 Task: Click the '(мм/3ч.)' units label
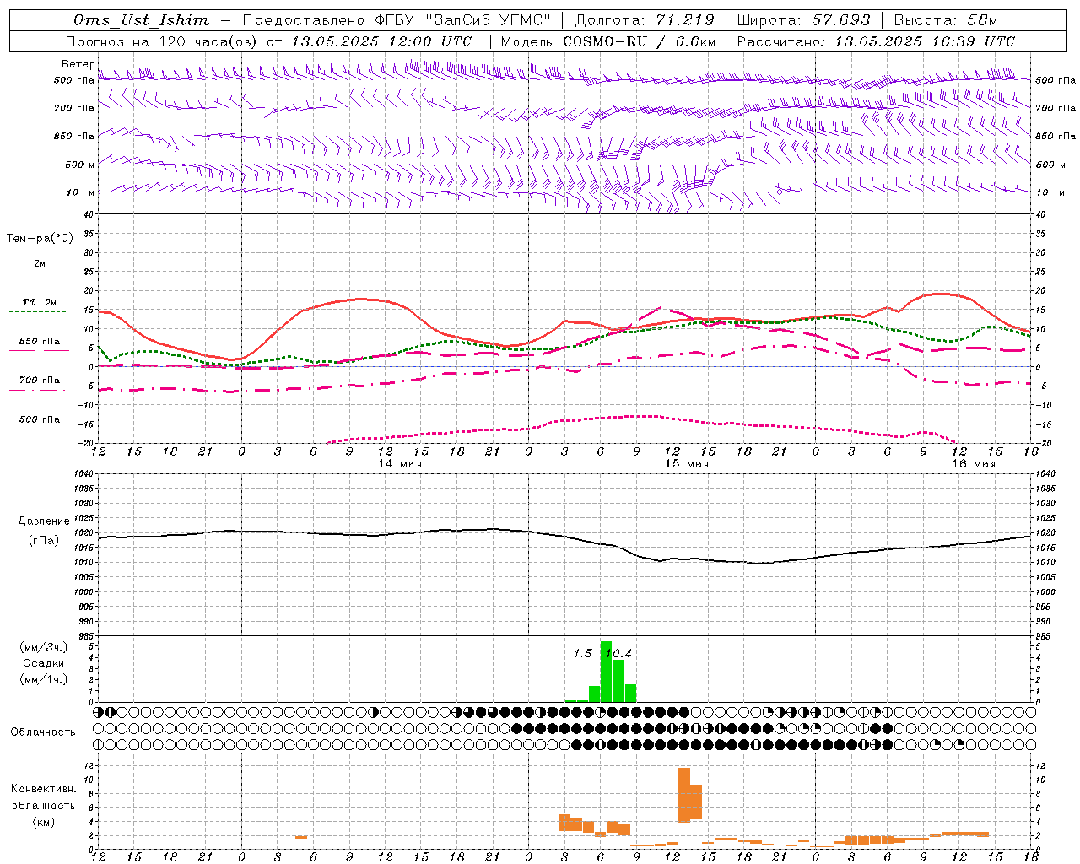(x=44, y=647)
